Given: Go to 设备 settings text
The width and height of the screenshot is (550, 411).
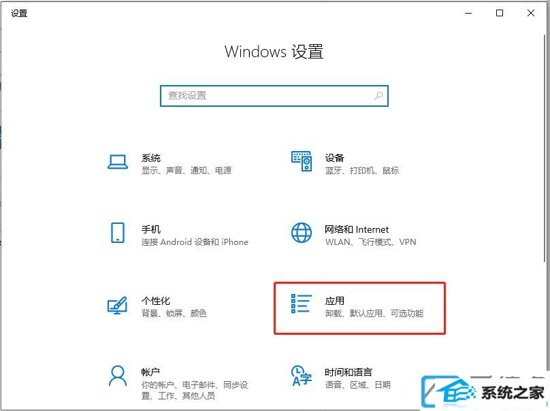Looking at the screenshot, I should pos(334,158).
